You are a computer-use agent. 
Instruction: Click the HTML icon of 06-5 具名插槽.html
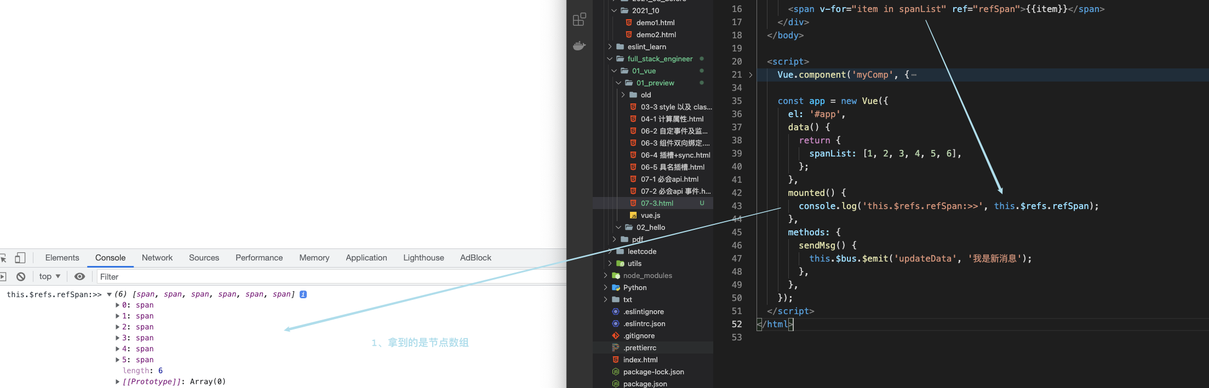[x=633, y=167]
